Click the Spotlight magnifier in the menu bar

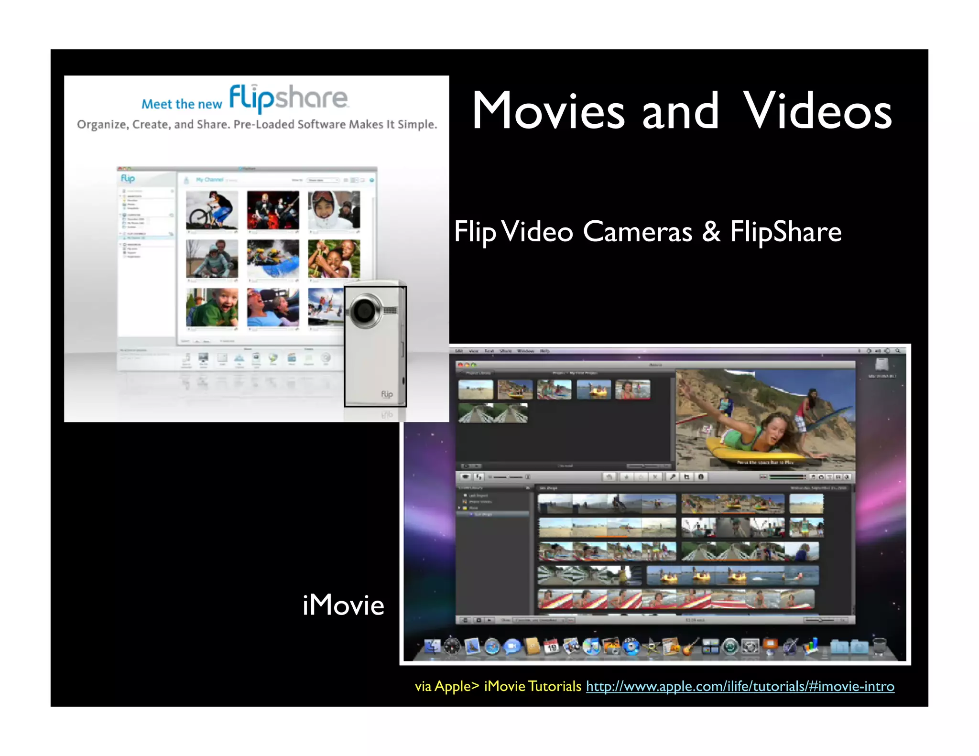coord(898,351)
